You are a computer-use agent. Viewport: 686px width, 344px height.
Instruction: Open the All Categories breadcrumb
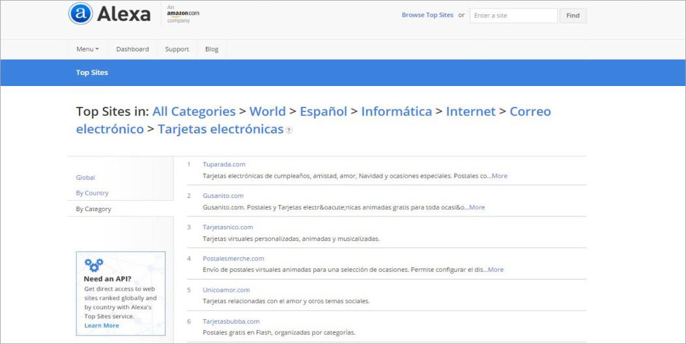[193, 111]
